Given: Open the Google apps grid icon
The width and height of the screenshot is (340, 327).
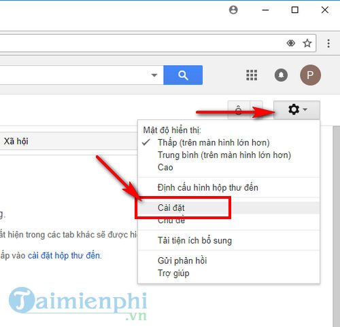Looking at the screenshot, I should [252, 75].
